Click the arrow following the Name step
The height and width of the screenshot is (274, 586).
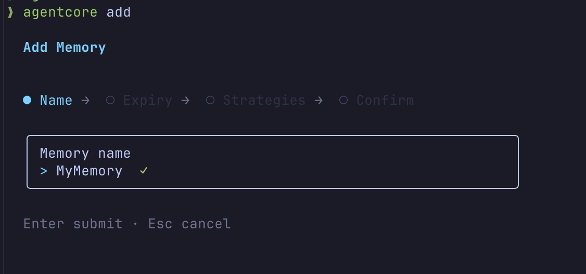85,100
